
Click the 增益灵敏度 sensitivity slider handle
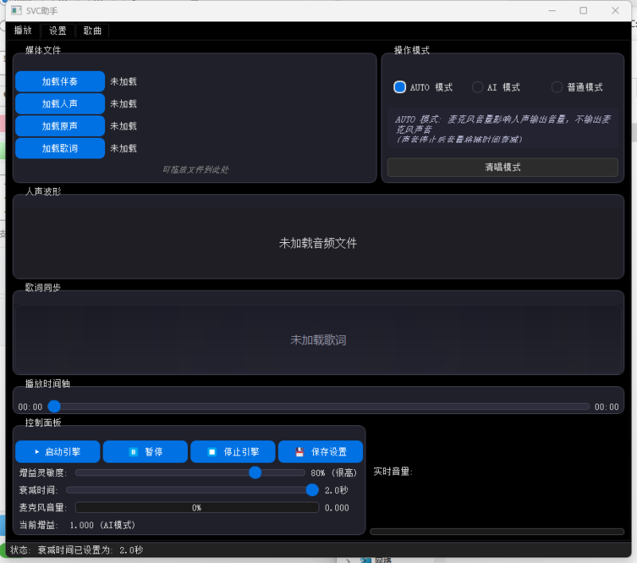click(x=255, y=472)
